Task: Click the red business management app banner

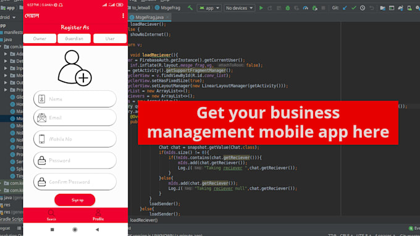Action: [x=268, y=123]
